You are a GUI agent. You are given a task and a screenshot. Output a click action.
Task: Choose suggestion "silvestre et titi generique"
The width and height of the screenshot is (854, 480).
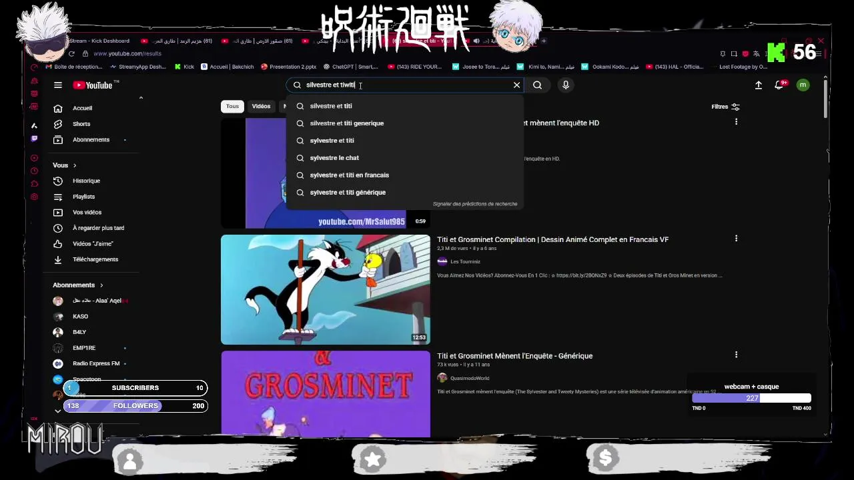[404, 123]
